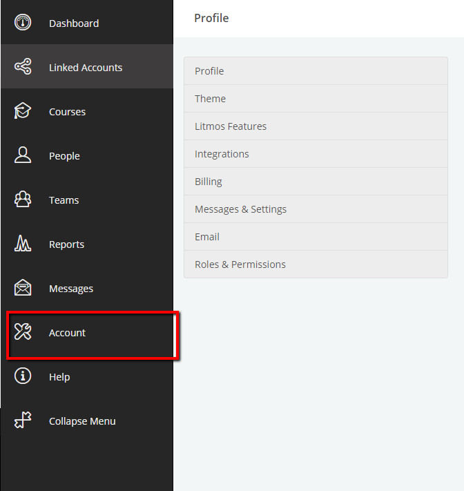This screenshot has width=464, height=491.
Task: Click the Help info icon
Action: pos(23,376)
